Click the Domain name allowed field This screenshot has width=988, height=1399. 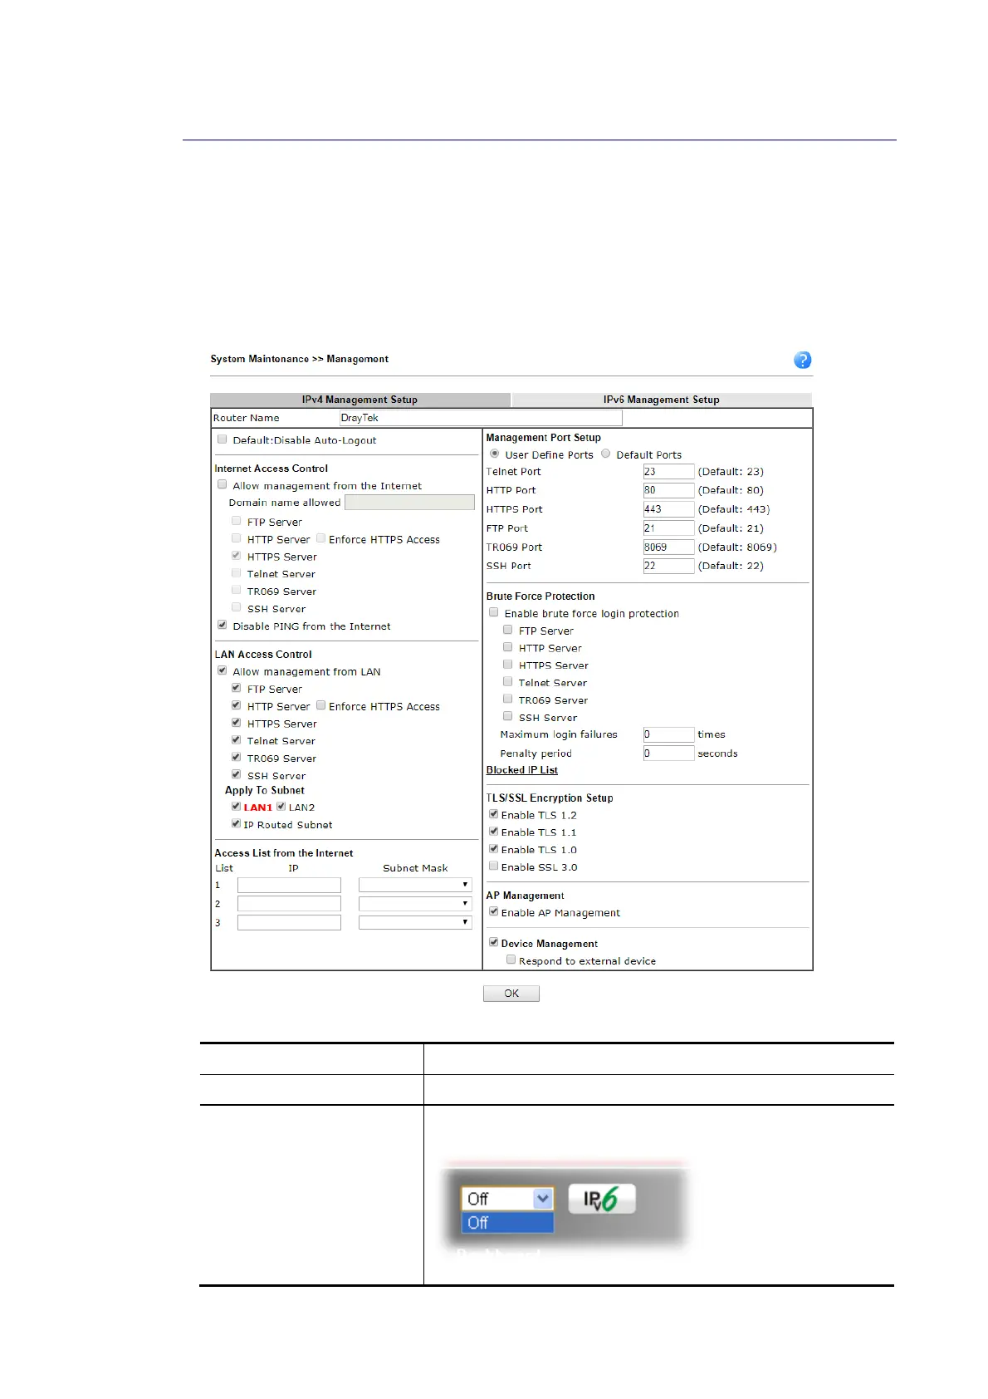click(409, 502)
